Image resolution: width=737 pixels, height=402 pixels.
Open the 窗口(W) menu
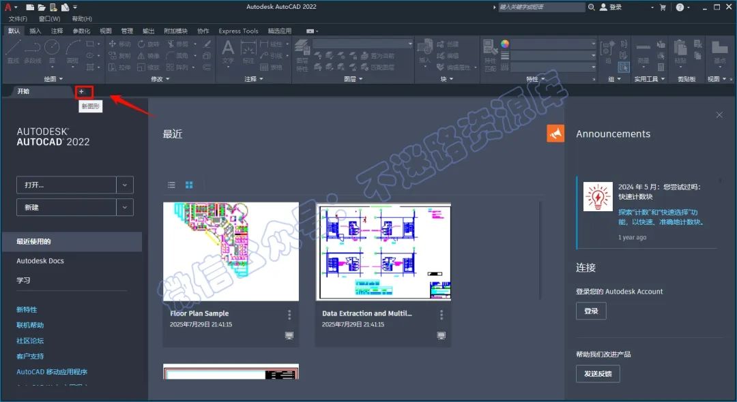click(49, 19)
